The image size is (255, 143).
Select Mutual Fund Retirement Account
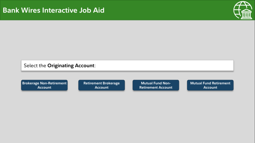210,85
